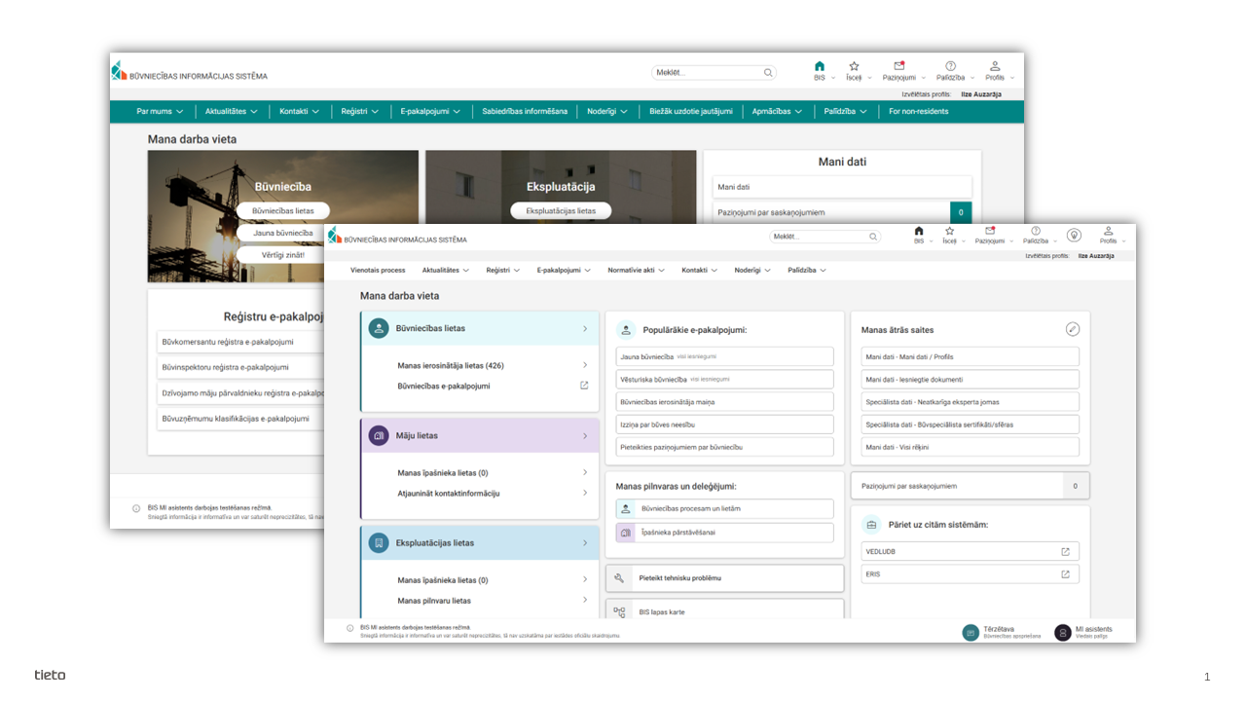Open the Apmācības dropdown in teal navigation bar
Image resolution: width=1246 pixels, height=701 pixels.
pos(777,111)
